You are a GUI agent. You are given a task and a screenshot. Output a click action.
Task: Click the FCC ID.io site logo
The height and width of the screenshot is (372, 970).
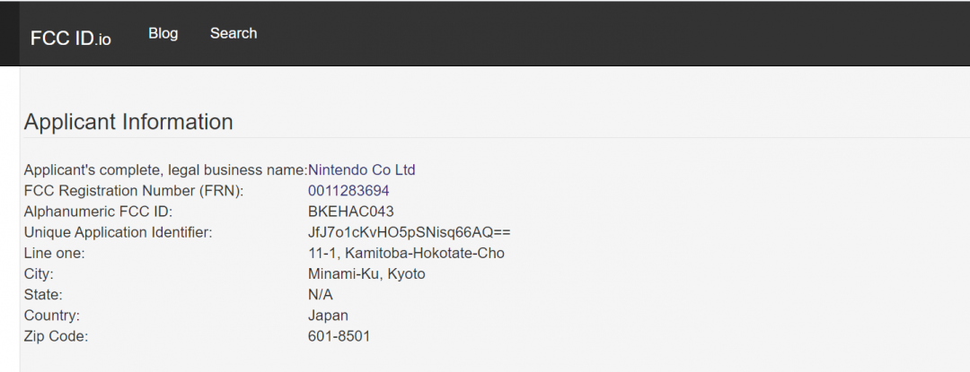71,38
